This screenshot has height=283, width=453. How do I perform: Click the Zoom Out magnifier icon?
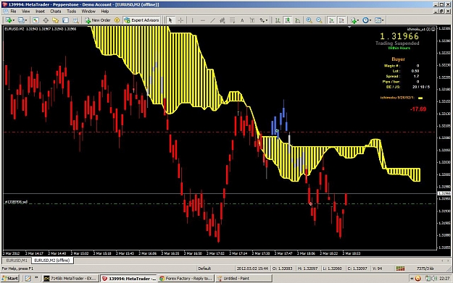(319, 20)
